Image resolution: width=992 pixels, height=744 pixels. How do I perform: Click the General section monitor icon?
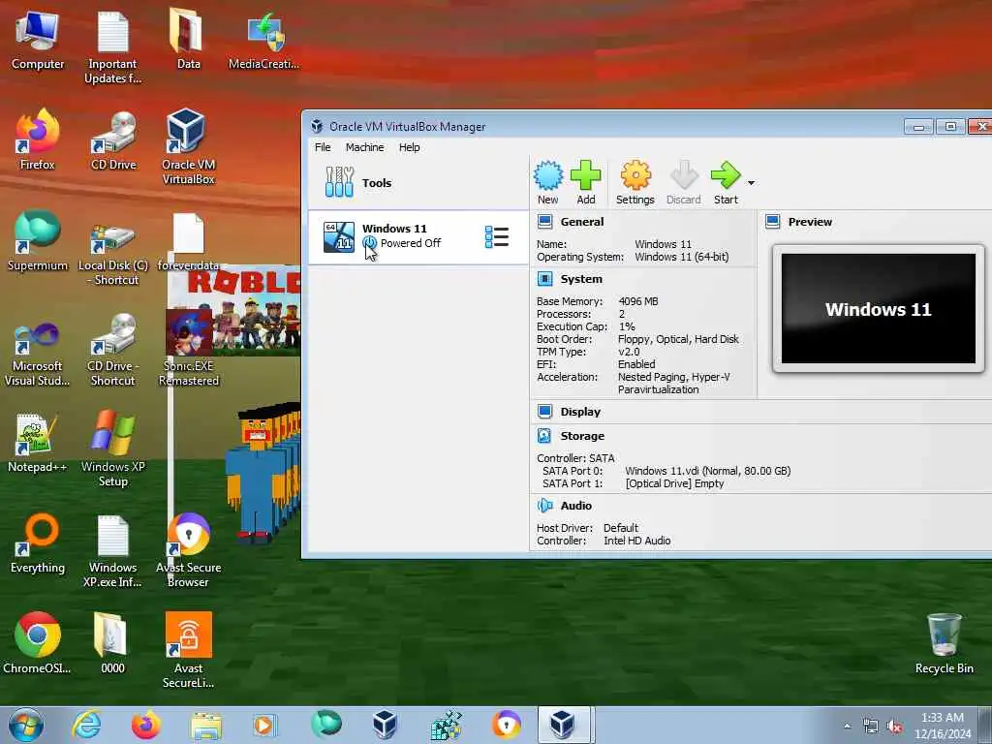coord(544,222)
